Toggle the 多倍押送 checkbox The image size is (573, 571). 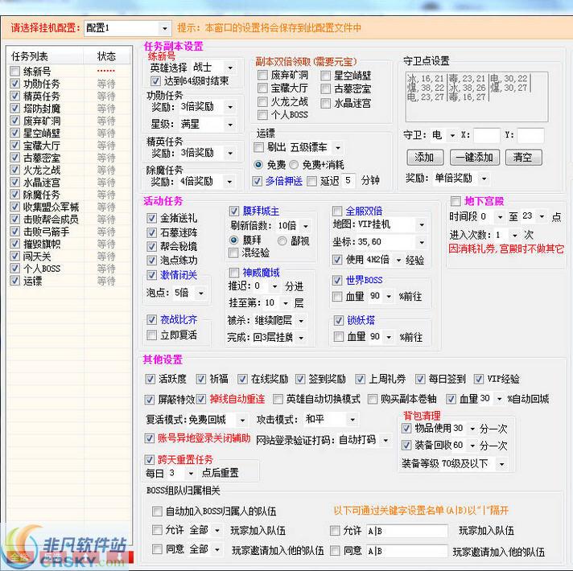257,181
